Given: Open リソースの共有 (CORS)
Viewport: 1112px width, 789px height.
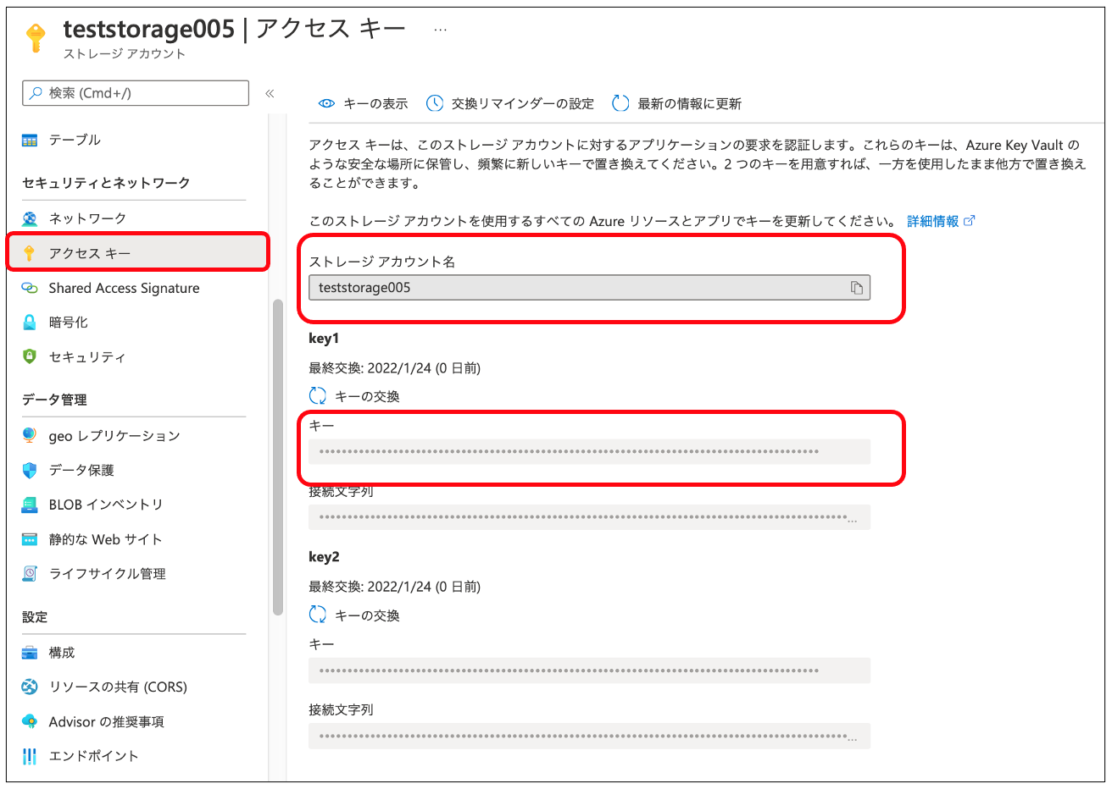Looking at the screenshot, I should (118, 687).
